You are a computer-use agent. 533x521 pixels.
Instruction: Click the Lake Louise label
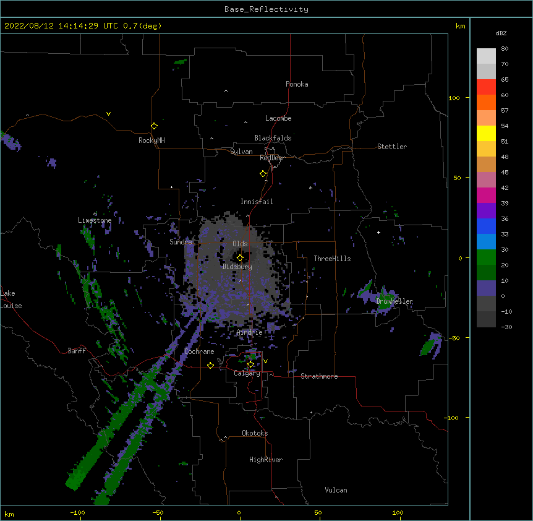coord(11,299)
